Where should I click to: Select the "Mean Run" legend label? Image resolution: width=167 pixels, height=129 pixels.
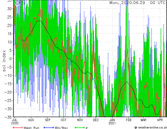pyautogui.click(x=31, y=128)
